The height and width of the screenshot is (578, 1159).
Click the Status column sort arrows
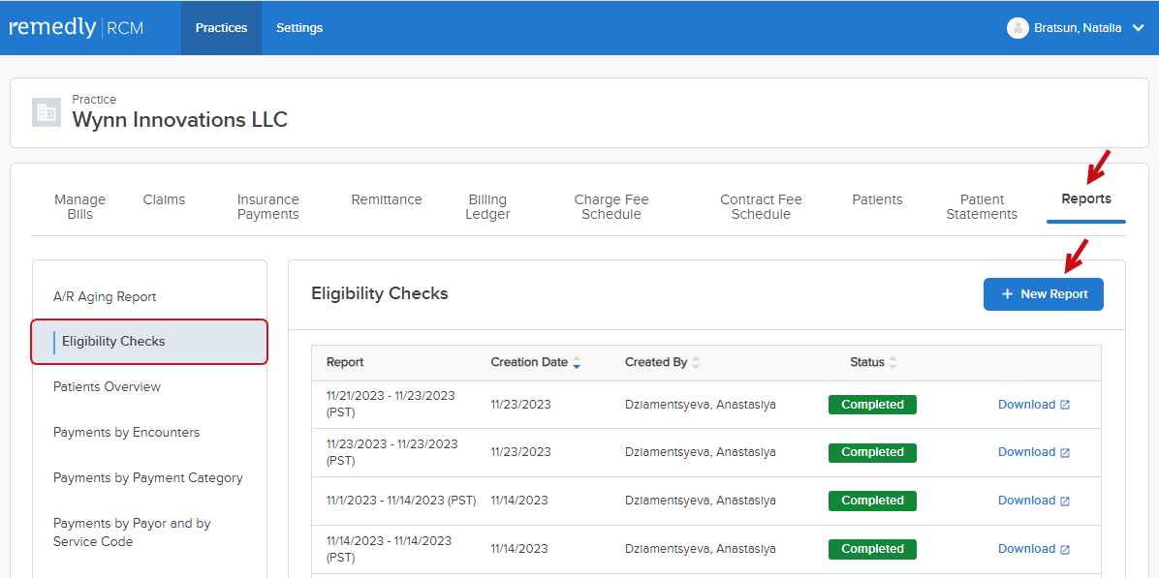[x=893, y=363]
